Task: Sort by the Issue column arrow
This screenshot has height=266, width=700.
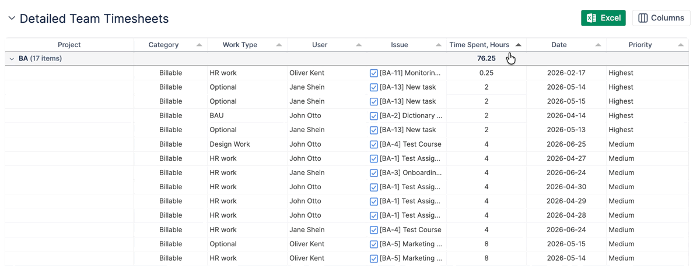Action: [439, 45]
